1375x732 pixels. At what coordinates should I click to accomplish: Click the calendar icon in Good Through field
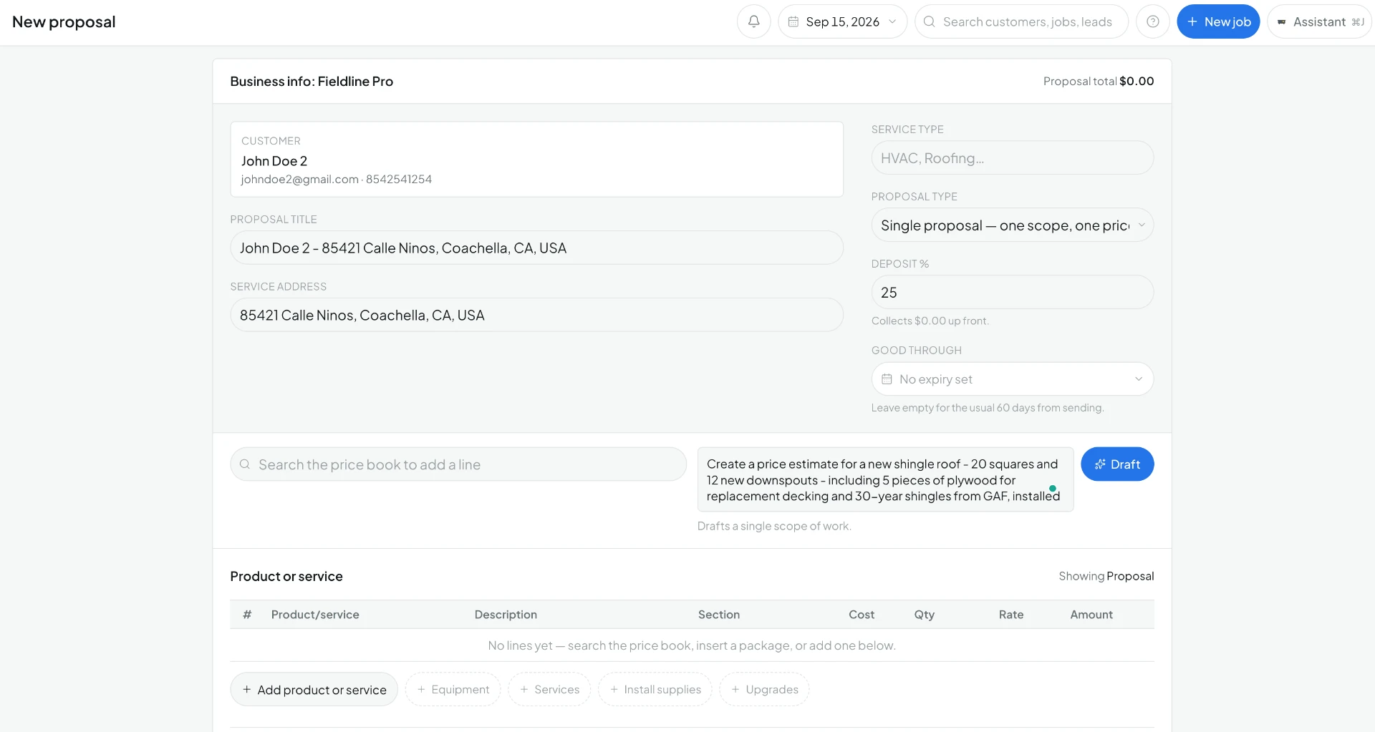pos(887,379)
